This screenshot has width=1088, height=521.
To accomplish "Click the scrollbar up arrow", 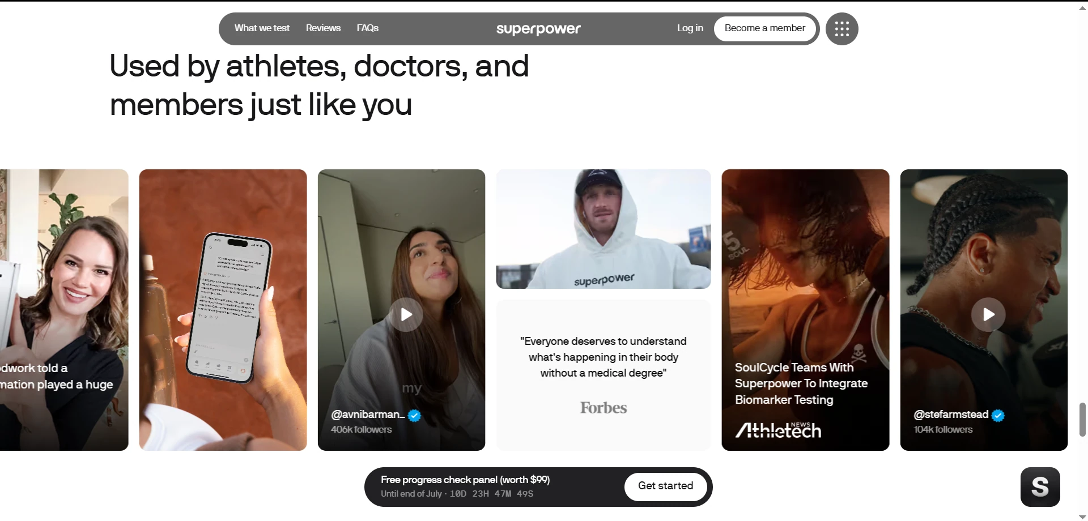I will pos(1082,7).
